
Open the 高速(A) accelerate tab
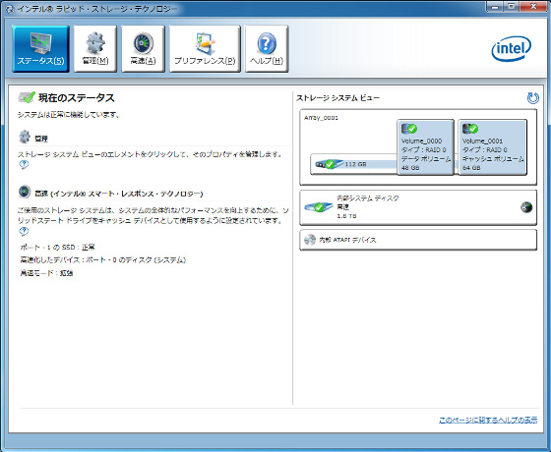pyautogui.click(x=143, y=49)
